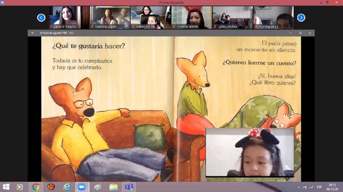Click the Zoom icon in the title bar

pos(2,3)
